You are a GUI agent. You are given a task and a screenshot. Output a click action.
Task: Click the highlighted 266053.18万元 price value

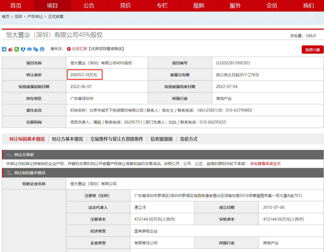pos(85,74)
